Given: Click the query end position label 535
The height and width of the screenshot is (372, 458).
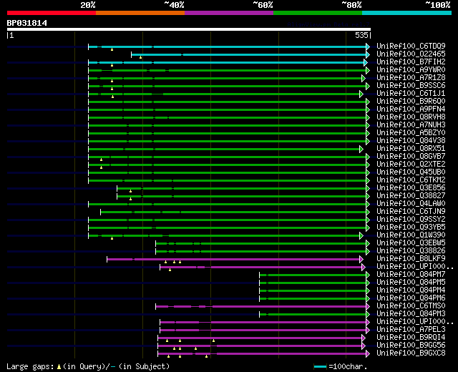Looking at the screenshot, I should click(x=361, y=35).
